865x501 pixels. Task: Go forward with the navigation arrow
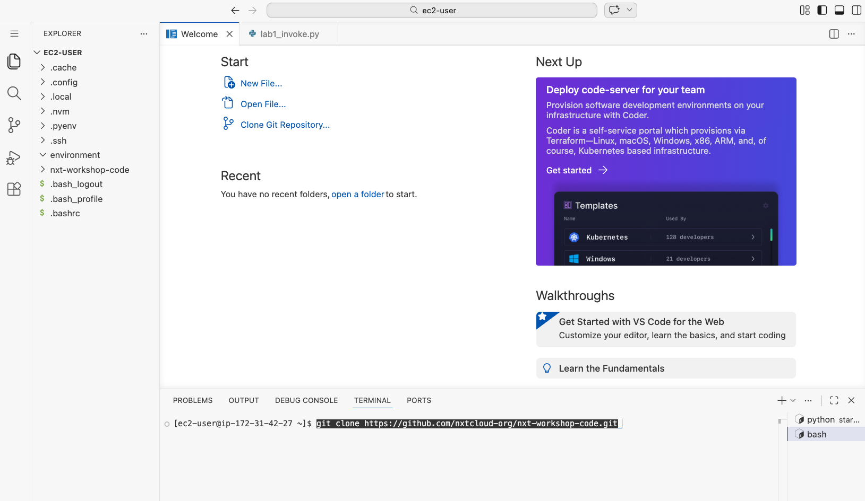[x=253, y=10]
